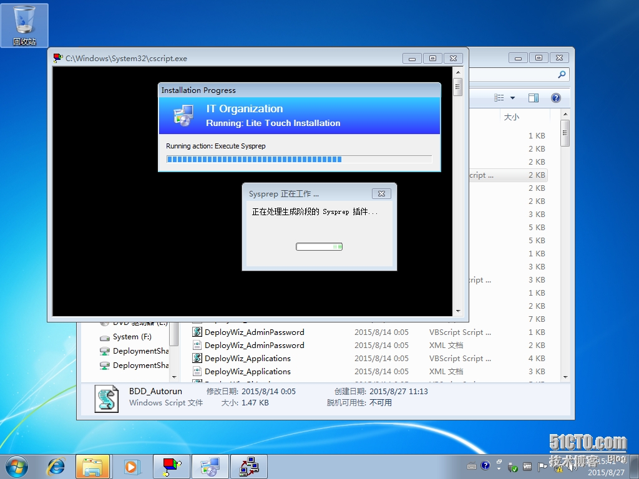639x479 pixels.
Task: Click the Safely Remove Hardware tray icon
Action: coord(513,467)
